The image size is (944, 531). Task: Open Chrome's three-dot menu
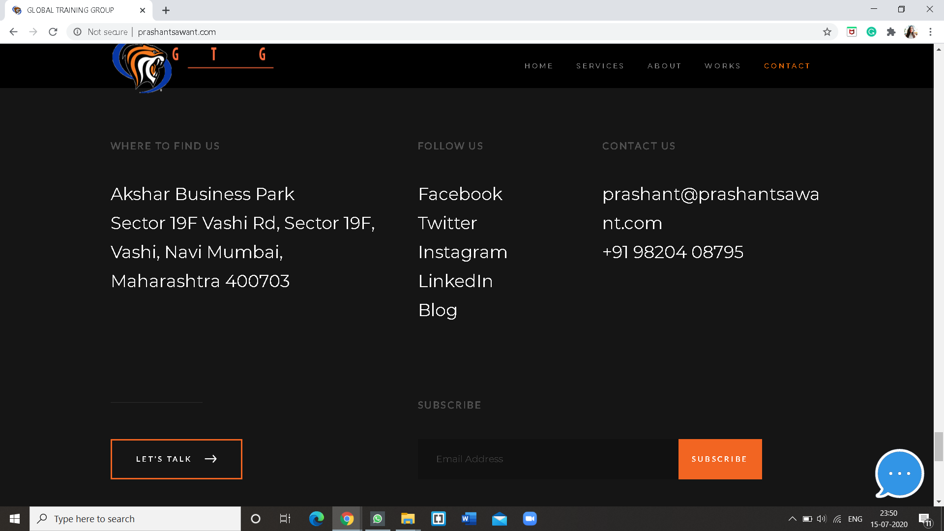pos(930,31)
